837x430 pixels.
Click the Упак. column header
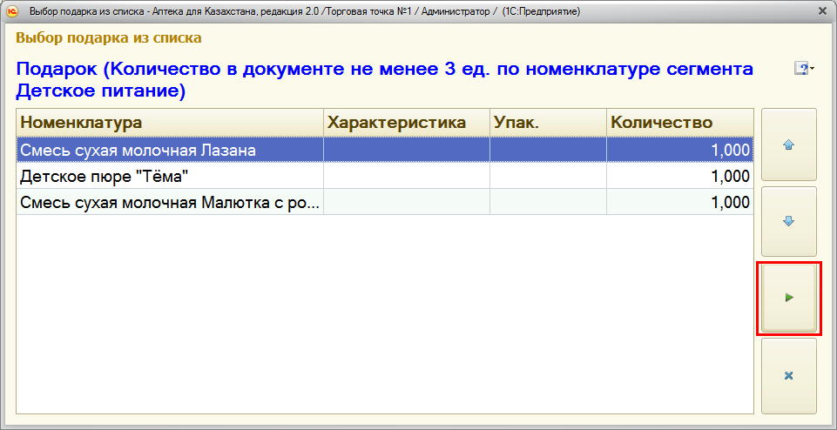click(548, 123)
